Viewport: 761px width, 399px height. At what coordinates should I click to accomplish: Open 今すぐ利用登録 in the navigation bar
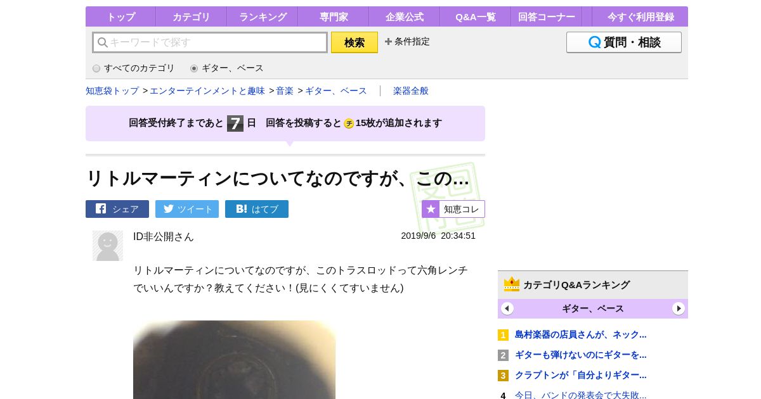click(640, 17)
